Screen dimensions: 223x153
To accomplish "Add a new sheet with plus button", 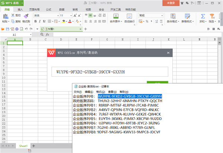I will [x=33, y=146].
